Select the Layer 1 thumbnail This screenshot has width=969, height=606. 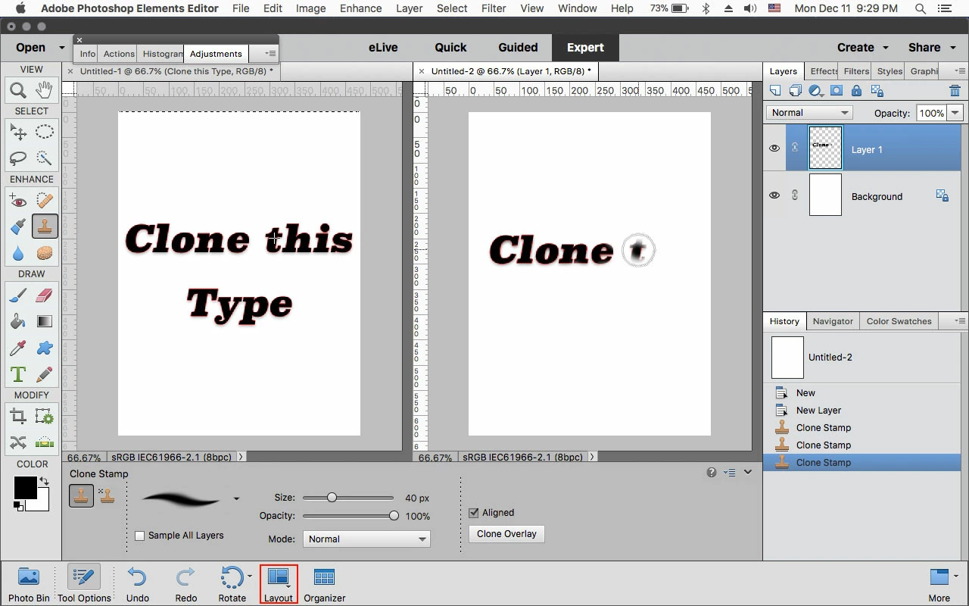[825, 149]
